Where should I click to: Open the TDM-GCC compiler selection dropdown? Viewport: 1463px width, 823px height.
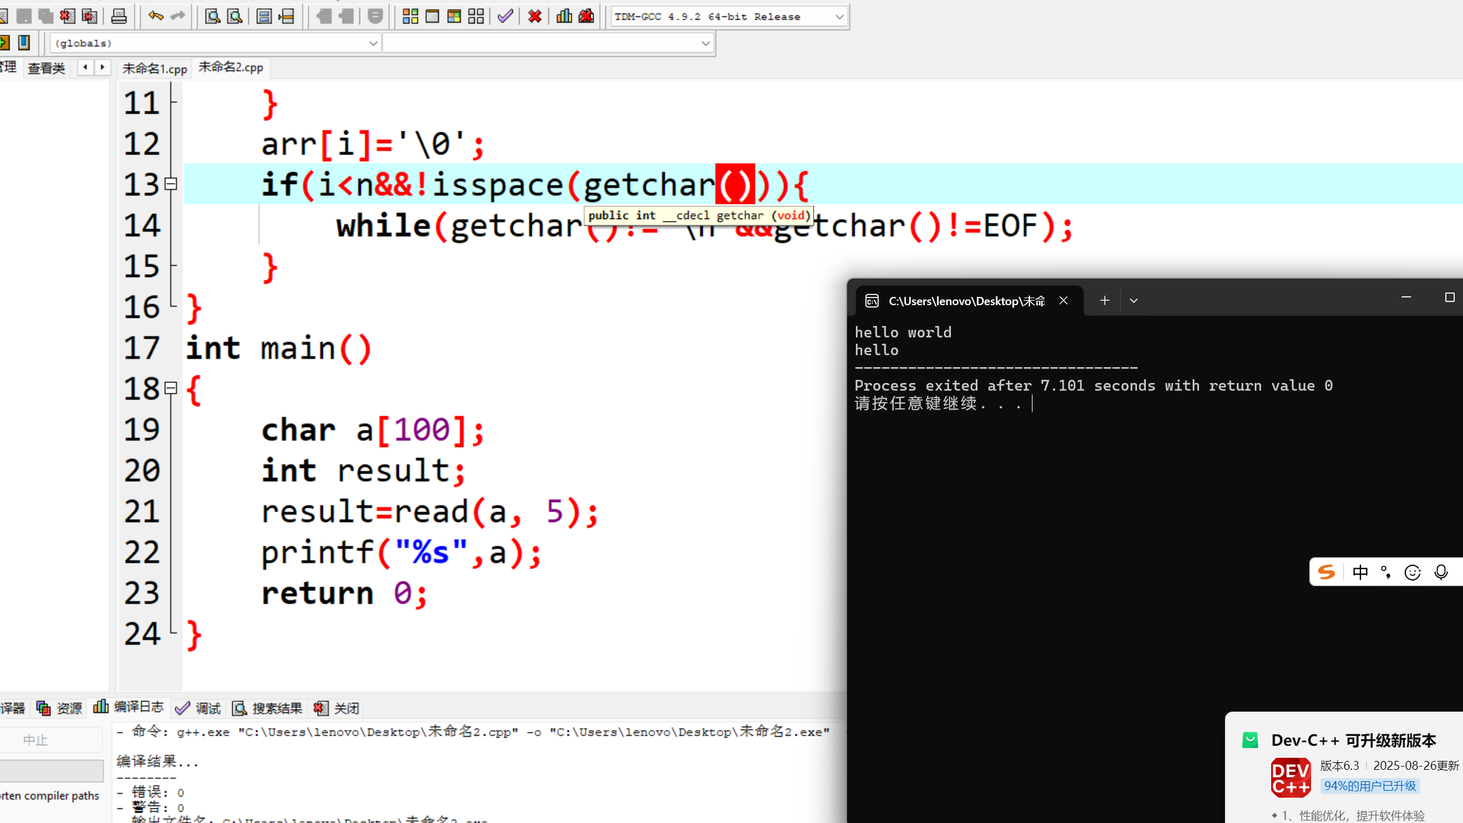point(839,17)
